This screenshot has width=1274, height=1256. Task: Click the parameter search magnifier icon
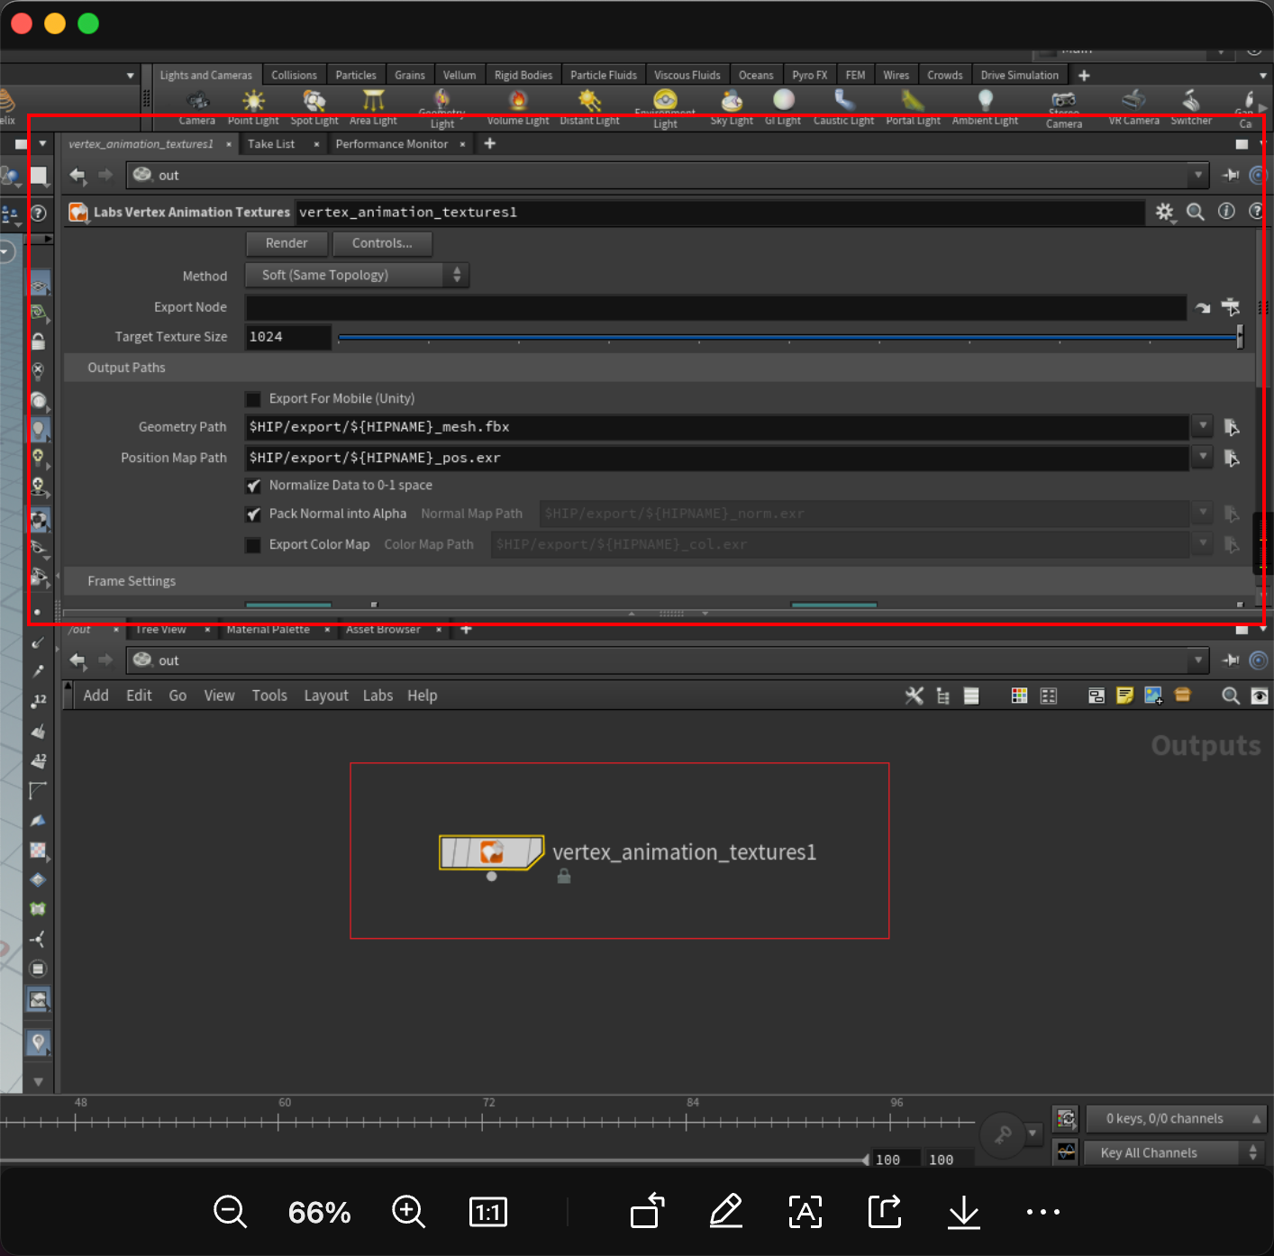[1196, 212]
